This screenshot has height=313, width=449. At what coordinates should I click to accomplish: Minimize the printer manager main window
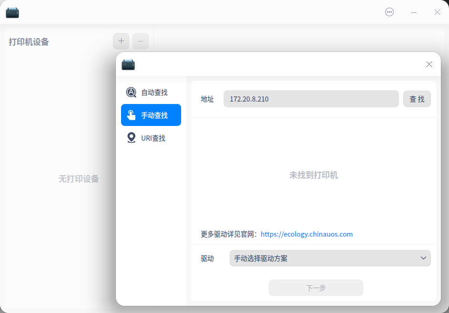tap(414, 12)
